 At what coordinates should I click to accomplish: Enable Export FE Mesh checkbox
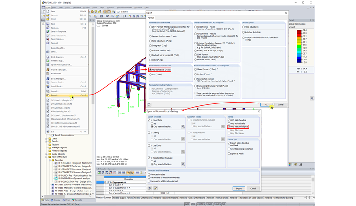click(229, 154)
